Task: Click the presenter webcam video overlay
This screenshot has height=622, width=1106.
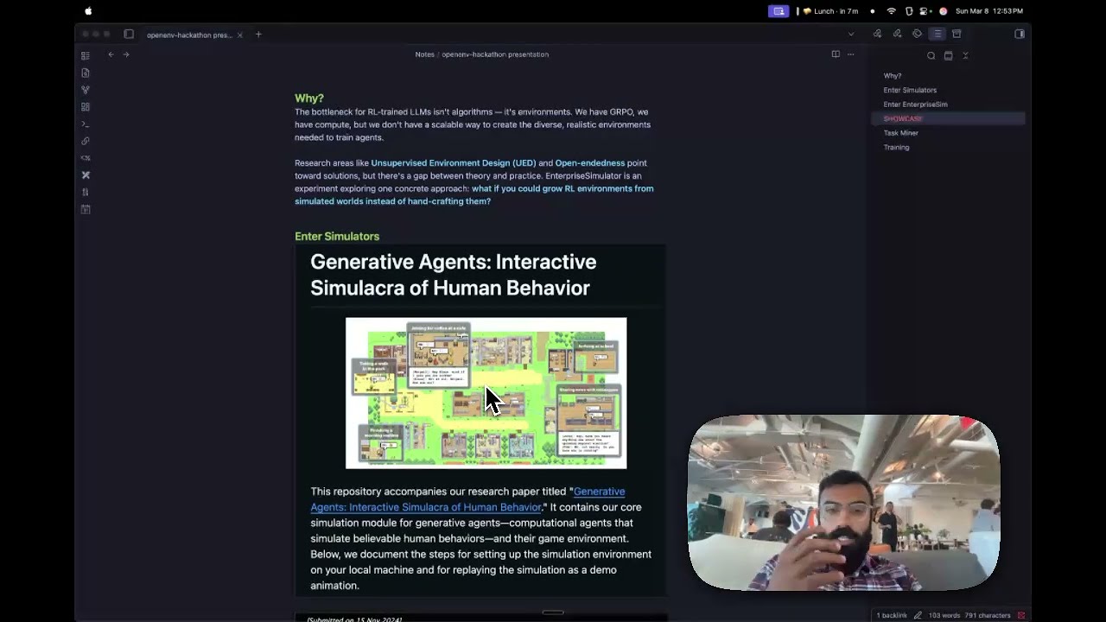Action: coord(843,503)
